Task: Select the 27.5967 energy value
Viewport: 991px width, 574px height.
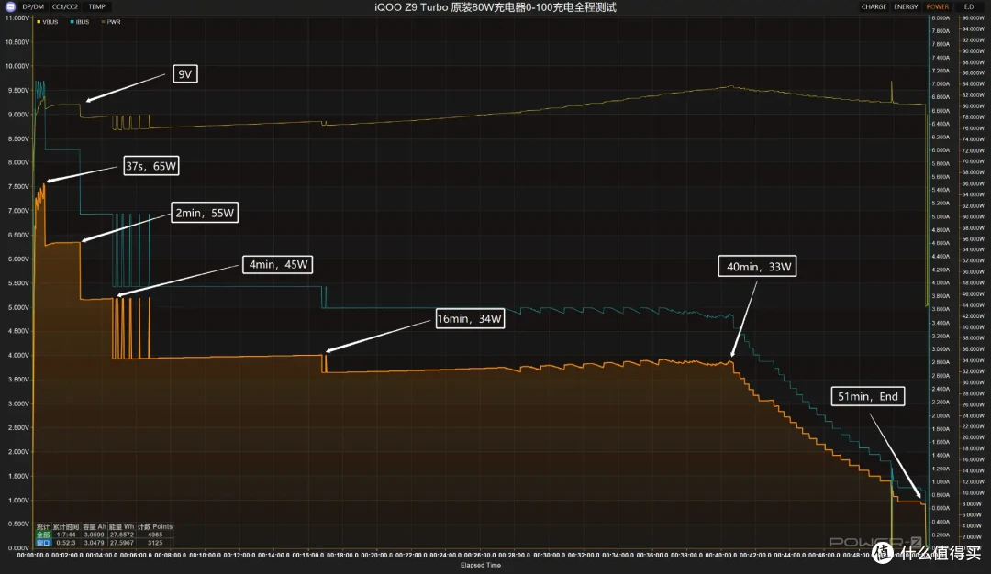Action: click(x=122, y=543)
